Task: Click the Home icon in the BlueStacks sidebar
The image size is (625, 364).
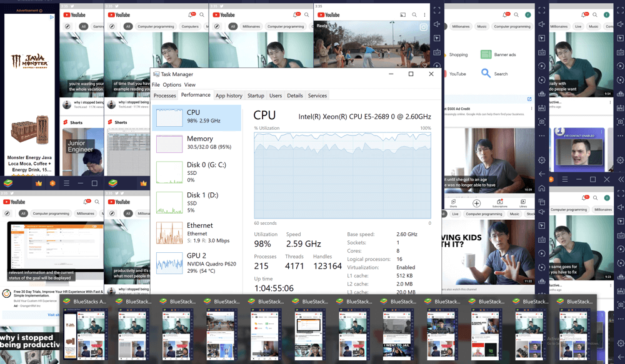Action: [x=542, y=188]
